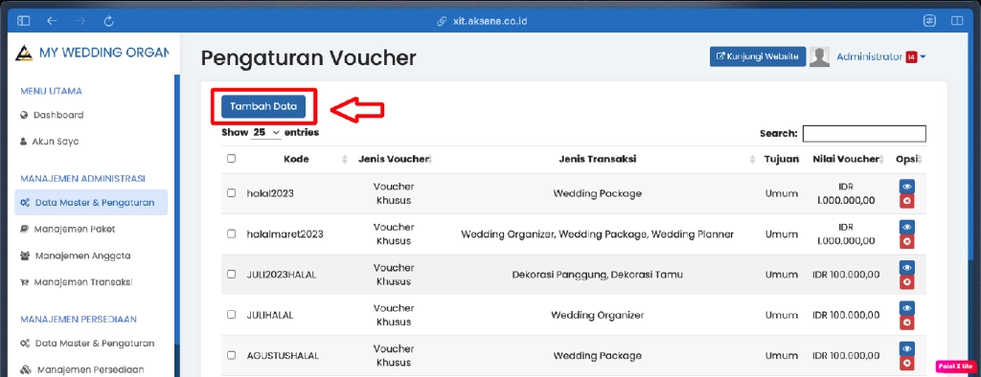Tick the checkbox for JULI2023HALAL
This screenshot has height=377, width=981.
tap(231, 274)
